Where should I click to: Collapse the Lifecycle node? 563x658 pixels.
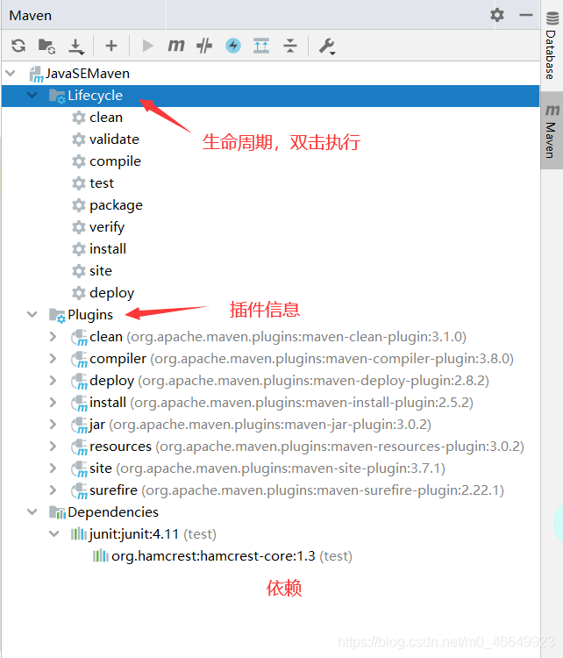[32, 96]
